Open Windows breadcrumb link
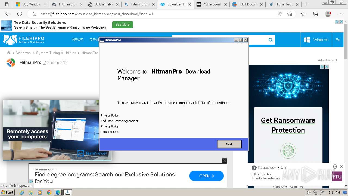Viewport: 348px width, 196px height. (x=23, y=53)
